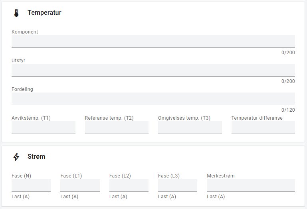Focus the Utstyr input field

point(153,70)
